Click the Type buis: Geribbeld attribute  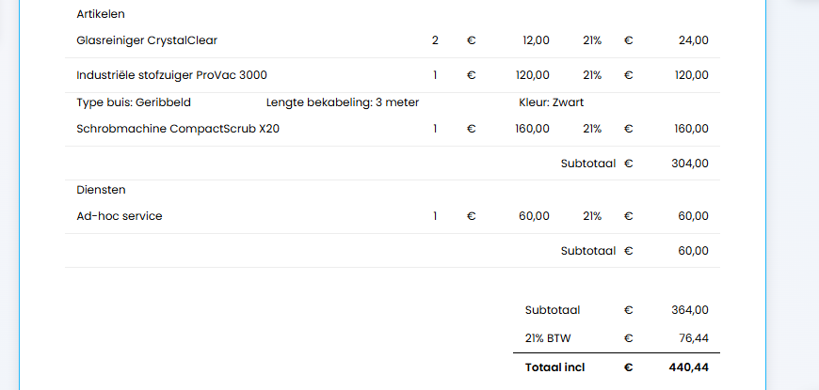pyautogui.click(x=134, y=102)
